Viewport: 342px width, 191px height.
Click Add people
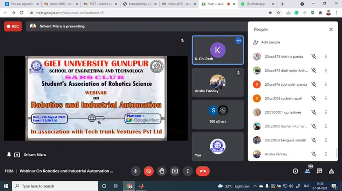pos(267,42)
